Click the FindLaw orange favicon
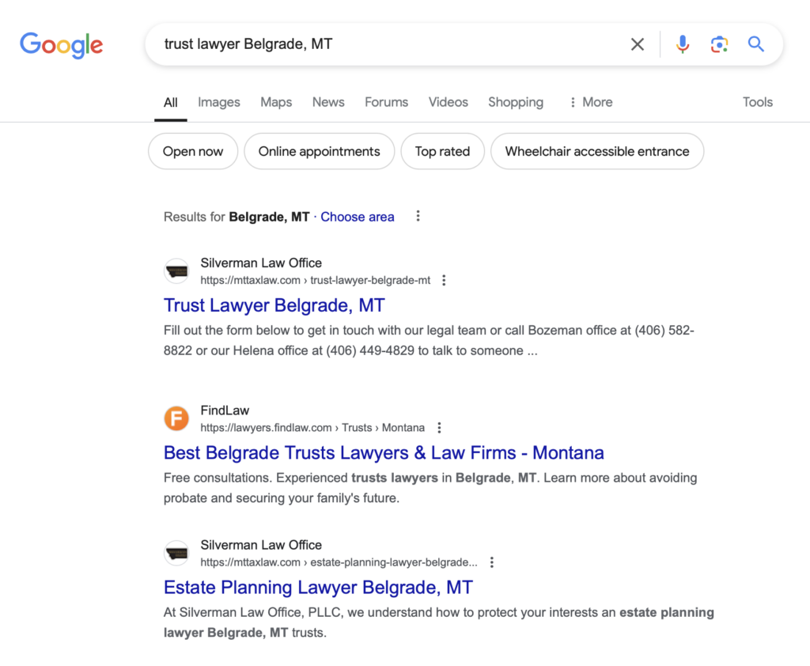The image size is (810, 666). pyautogui.click(x=176, y=418)
